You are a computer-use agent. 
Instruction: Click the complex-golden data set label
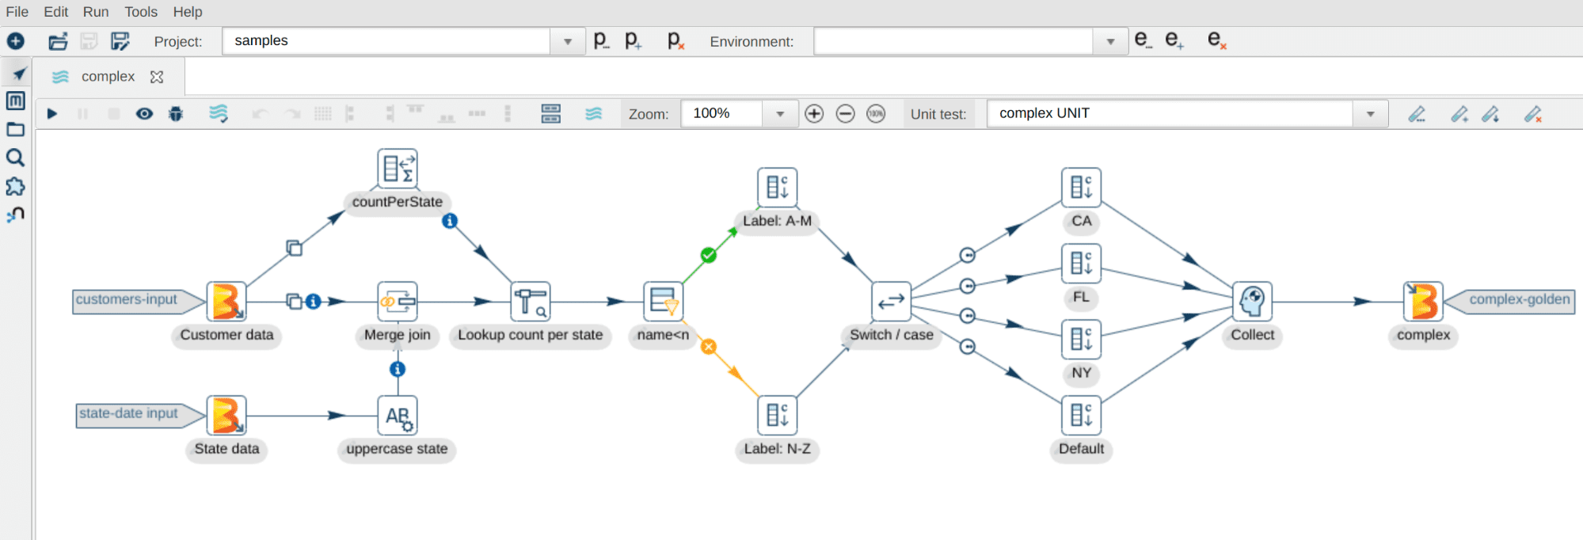pos(1519,300)
